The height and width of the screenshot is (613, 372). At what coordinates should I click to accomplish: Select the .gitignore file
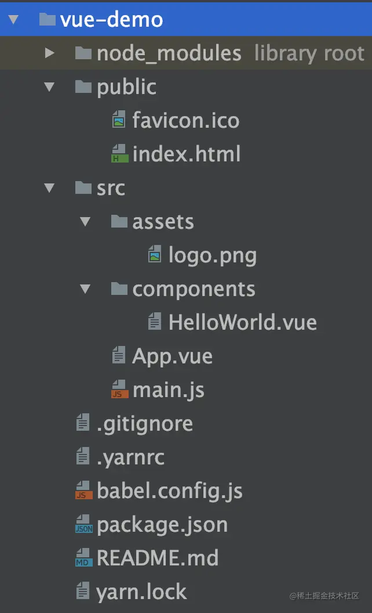[144, 424]
